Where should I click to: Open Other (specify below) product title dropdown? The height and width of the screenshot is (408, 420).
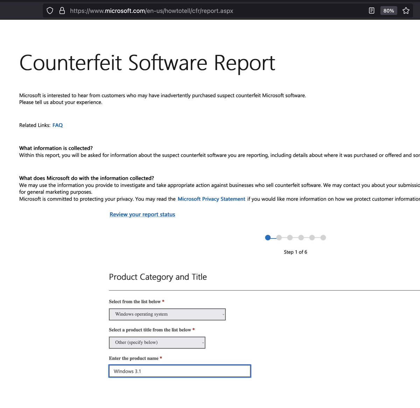pyautogui.click(x=157, y=343)
